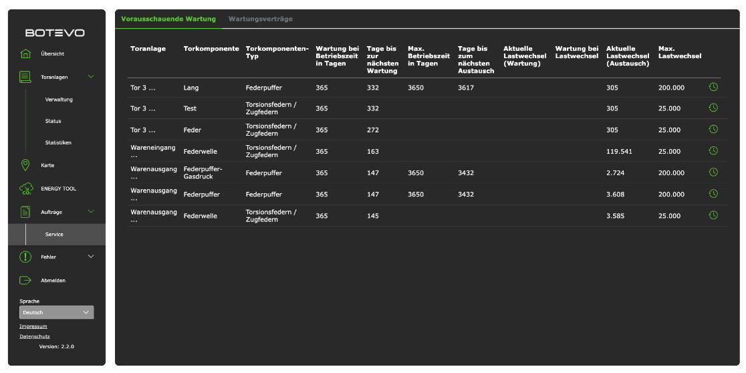Click the BOTEVO logo

coord(55,33)
